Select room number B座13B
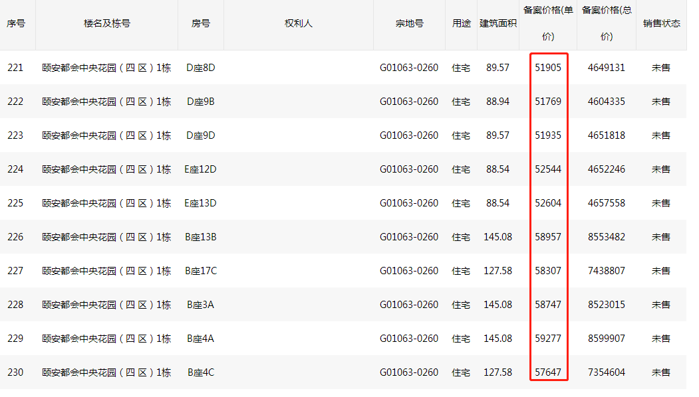Viewport: 699px width, 397px height. [201, 237]
